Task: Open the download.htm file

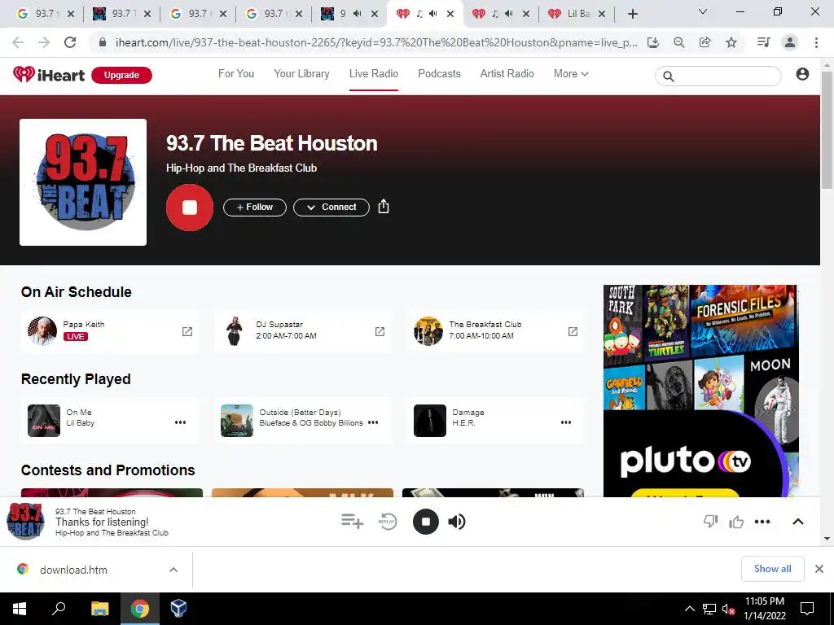Action: point(73,570)
